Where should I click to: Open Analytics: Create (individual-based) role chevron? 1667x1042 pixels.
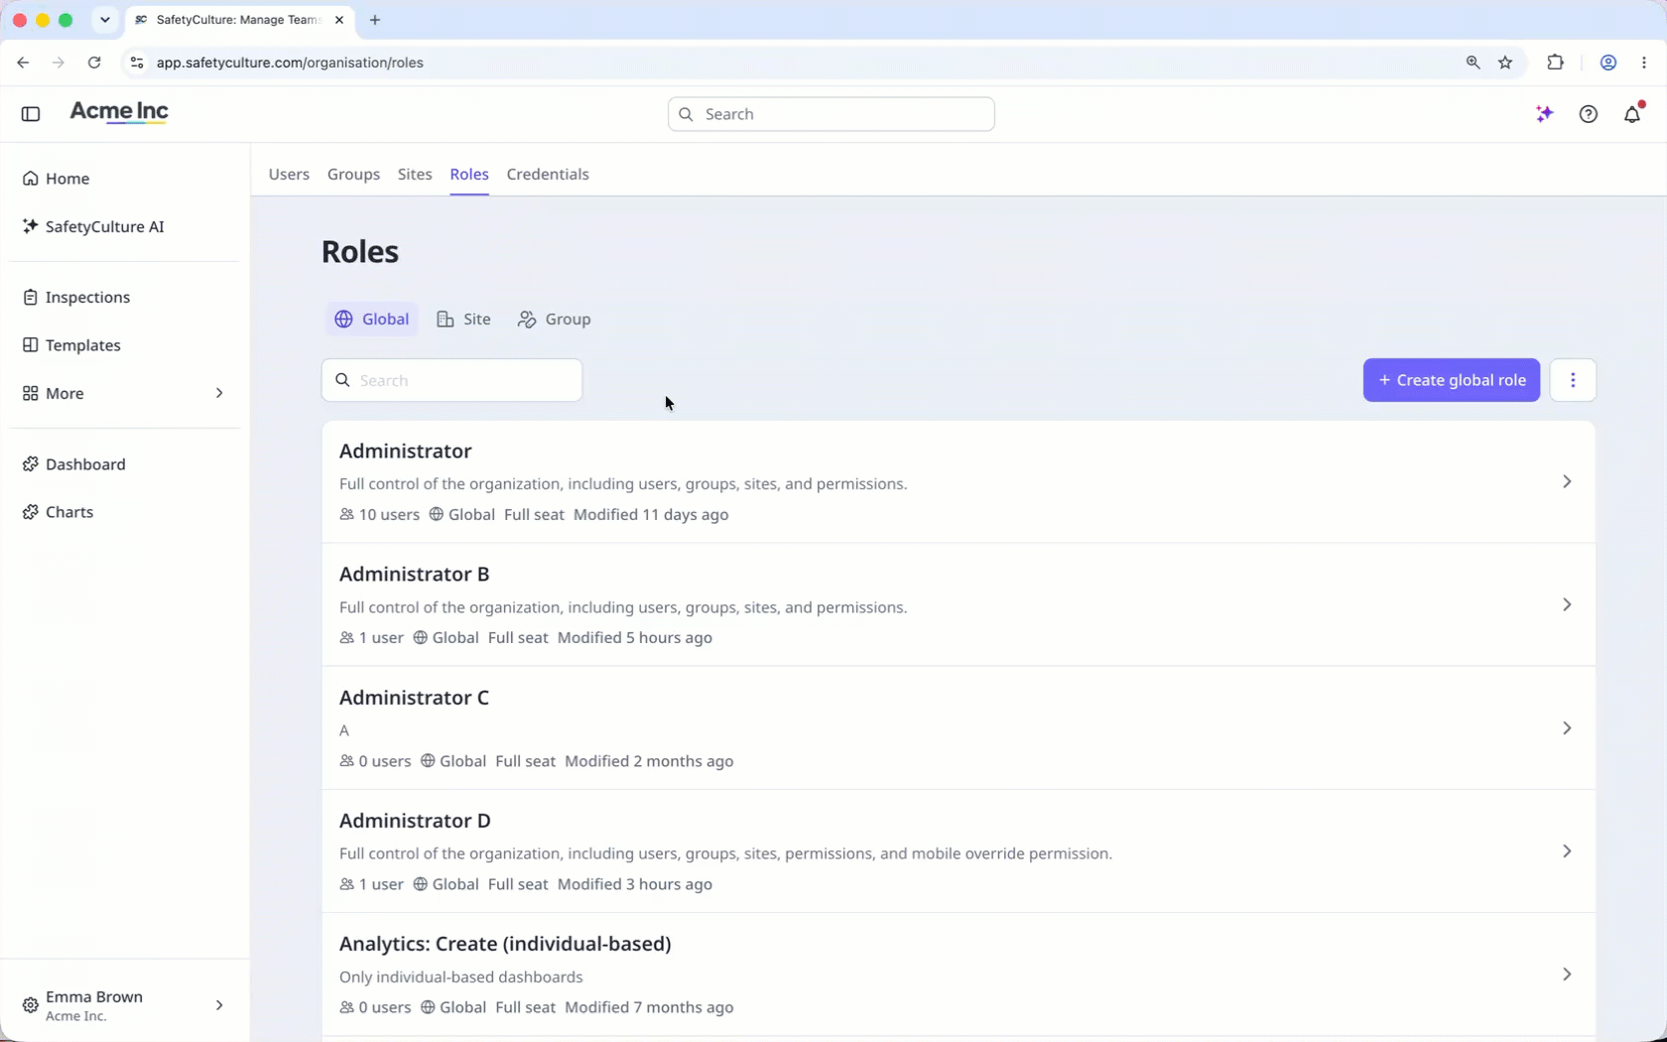1567,975
